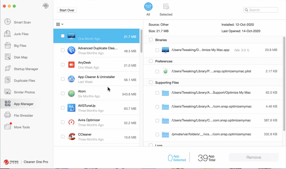Click the app list scrollbar
This screenshot has width=286, height=169.
pos(141,41)
